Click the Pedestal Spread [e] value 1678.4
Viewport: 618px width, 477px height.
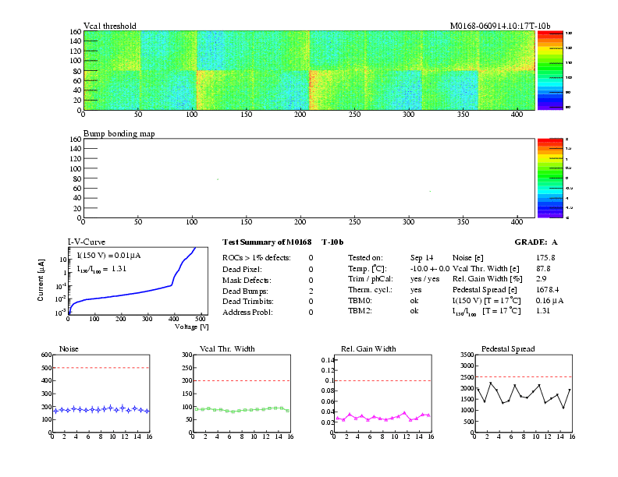click(548, 290)
